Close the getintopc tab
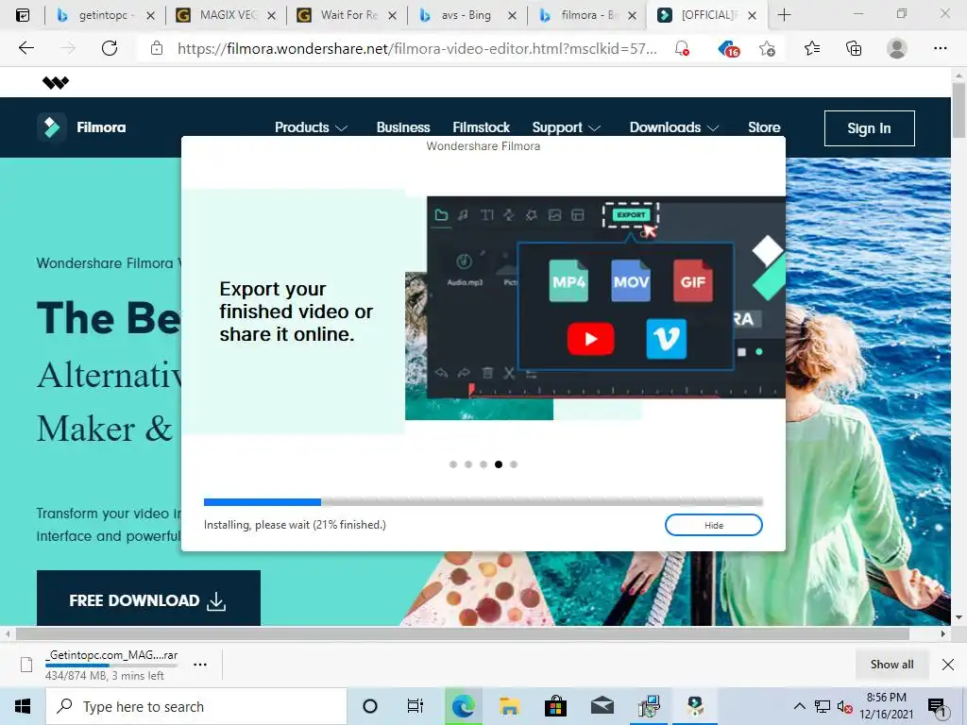This screenshot has height=725, width=967. click(x=150, y=15)
